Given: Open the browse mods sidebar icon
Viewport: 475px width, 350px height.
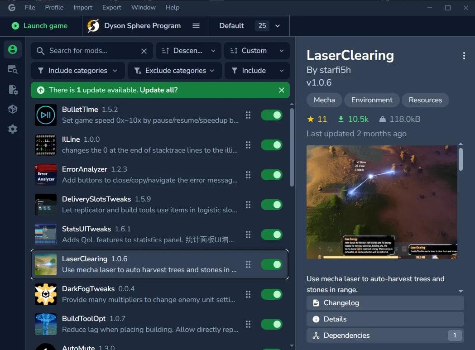Looking at the screenshot, I should click(x=13, y=69).
